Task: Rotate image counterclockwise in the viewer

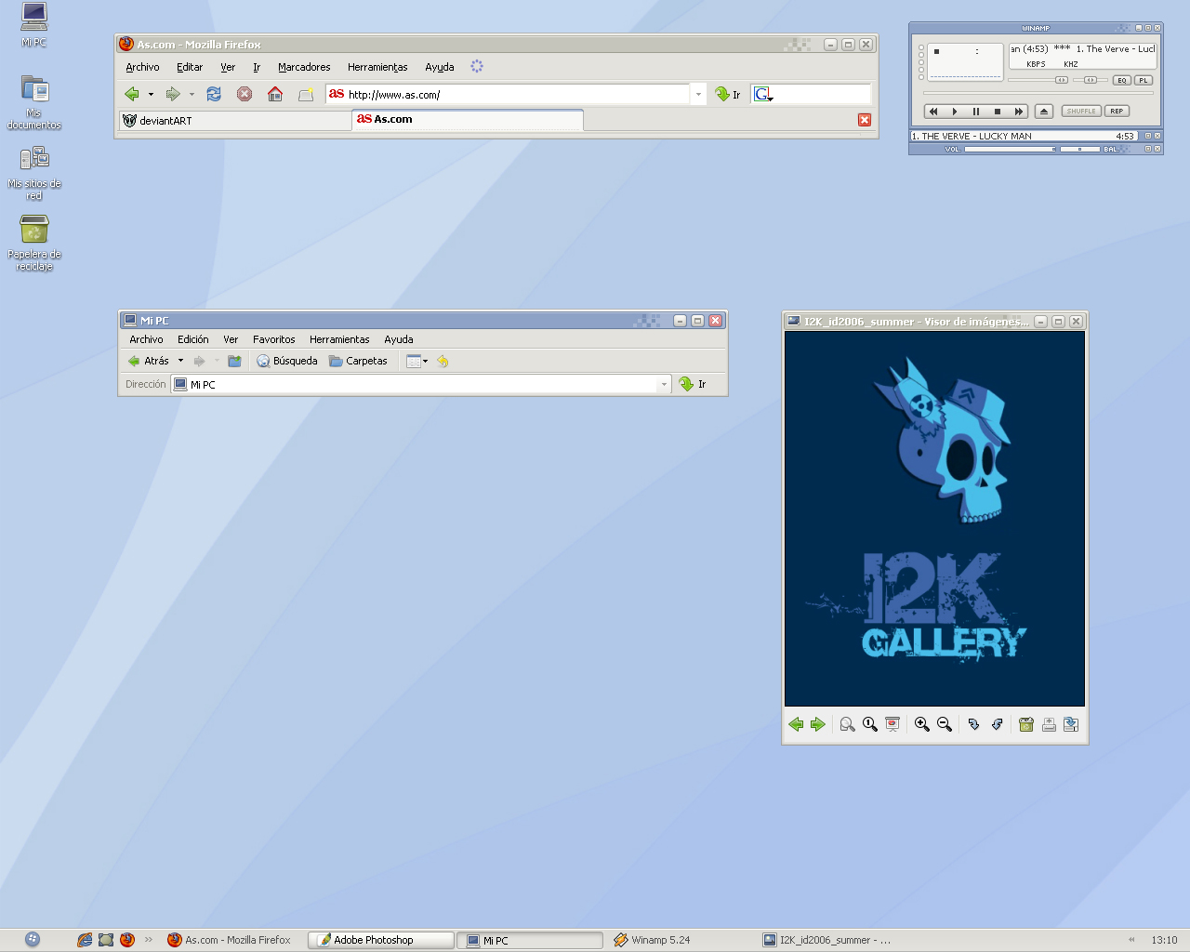Action: coord(997,724)
